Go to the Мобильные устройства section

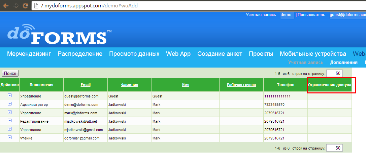313,54
